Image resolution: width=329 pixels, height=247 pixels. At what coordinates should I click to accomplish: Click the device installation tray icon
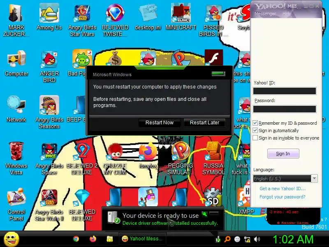[218, 239]
